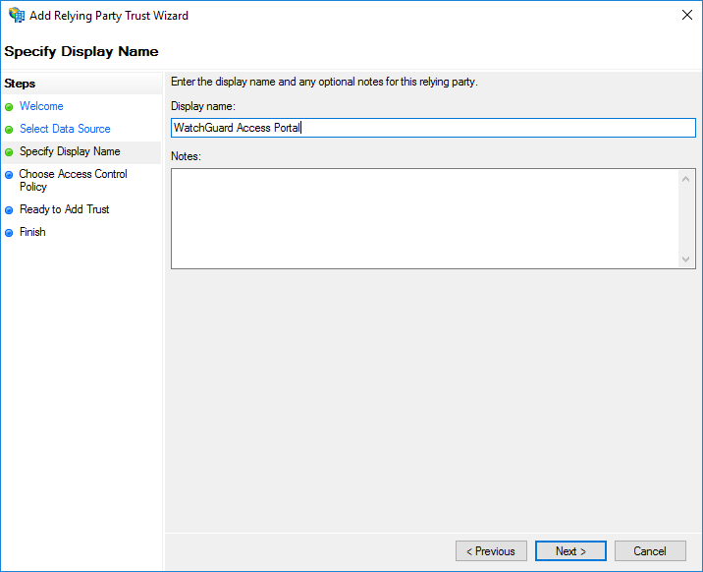Select Specify Display Name step

70,151
